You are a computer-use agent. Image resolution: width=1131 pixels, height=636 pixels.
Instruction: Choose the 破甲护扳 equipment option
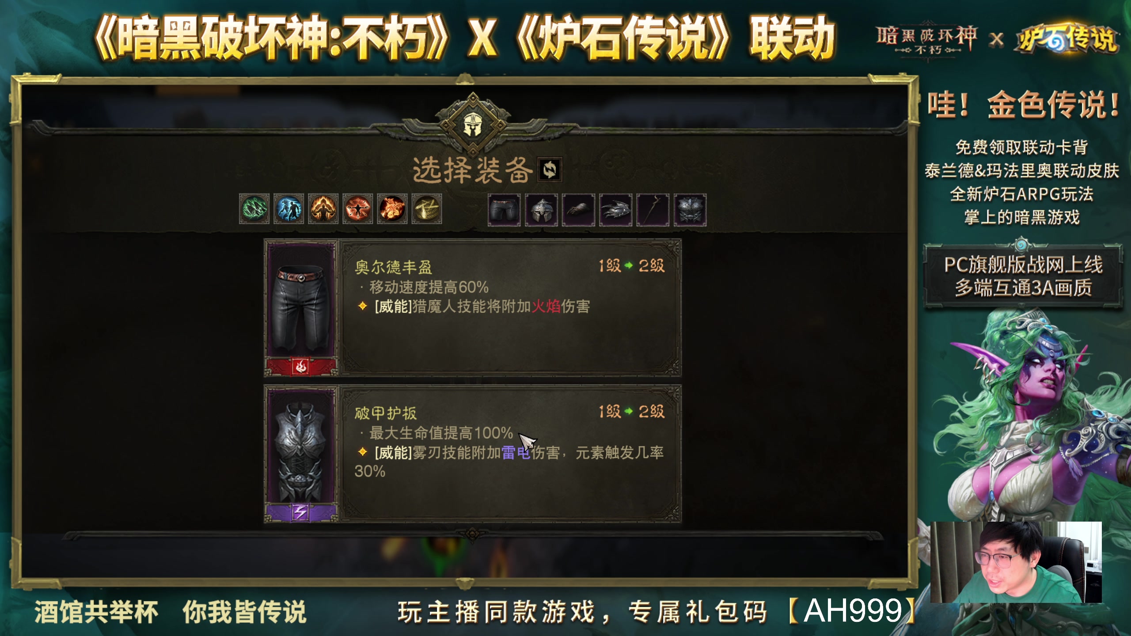(x=473, y=454)
